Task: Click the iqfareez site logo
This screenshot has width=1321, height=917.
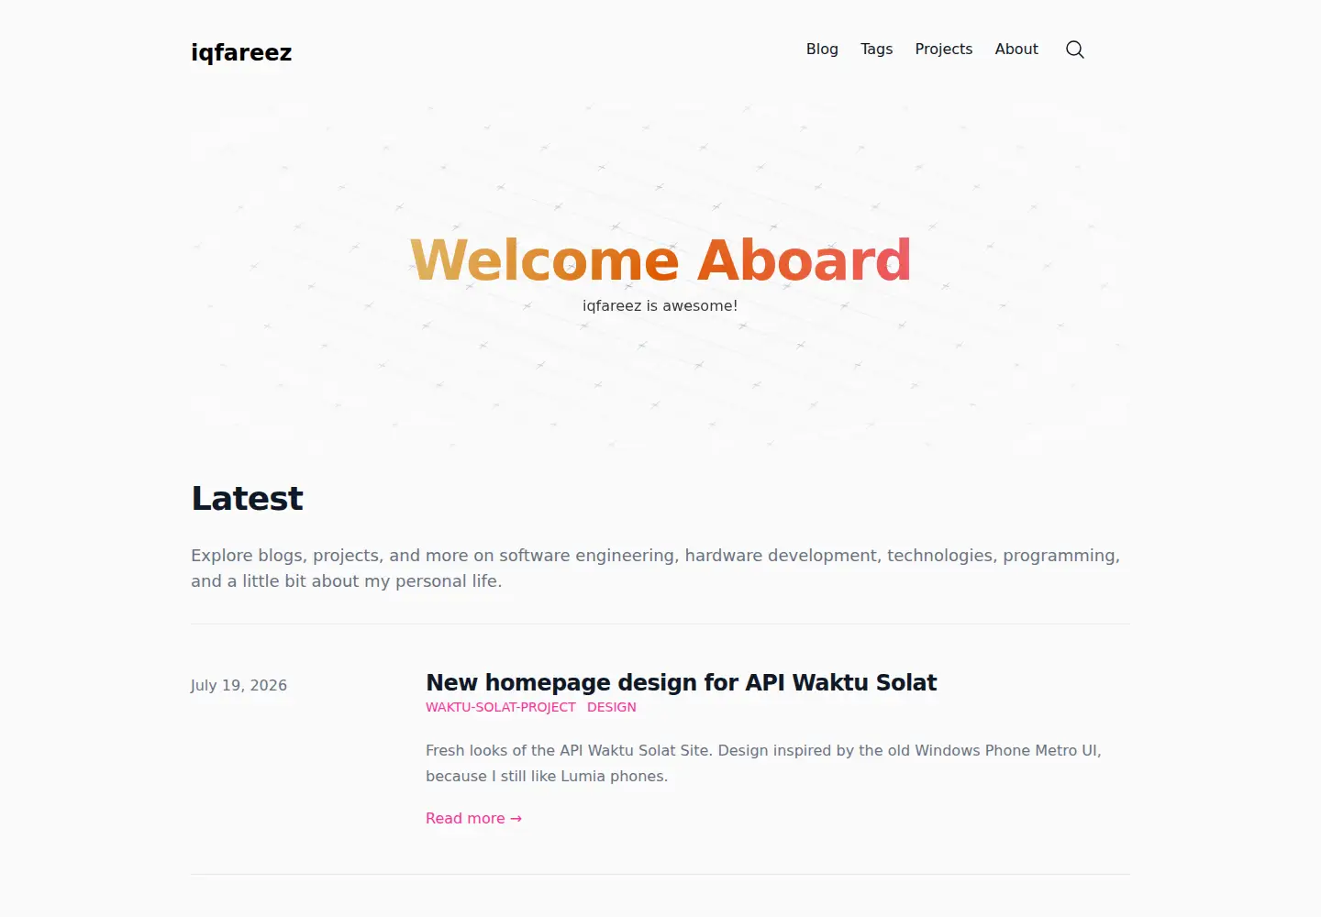Action: pyautogui.click(x=241, y=52)
